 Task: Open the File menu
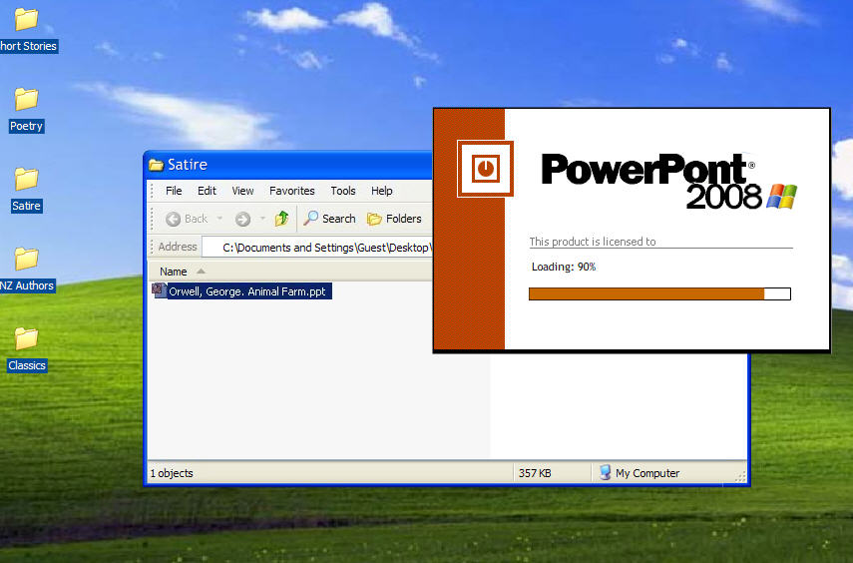click(x=174, y=191)
